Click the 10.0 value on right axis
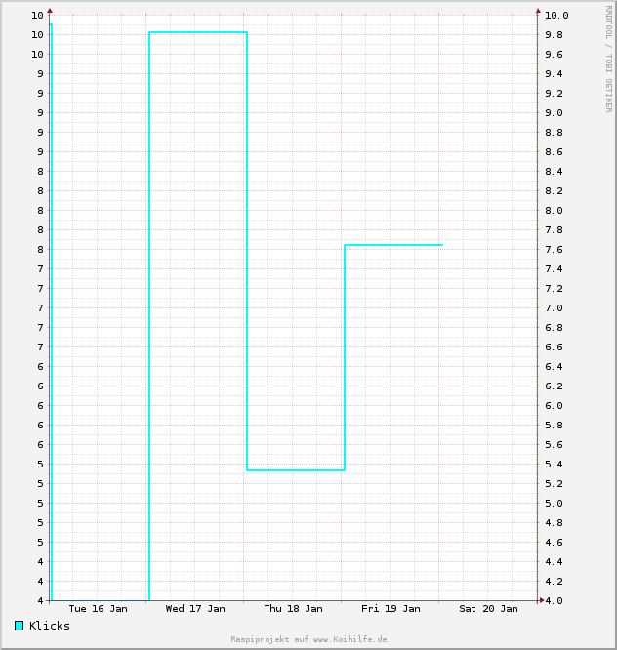Viewport: 617px width, 650px height. point(556,16)
